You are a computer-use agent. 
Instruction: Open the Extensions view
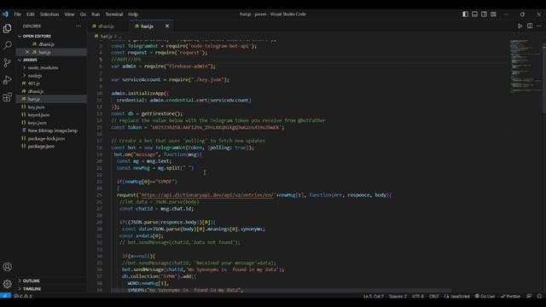point(7,96)
